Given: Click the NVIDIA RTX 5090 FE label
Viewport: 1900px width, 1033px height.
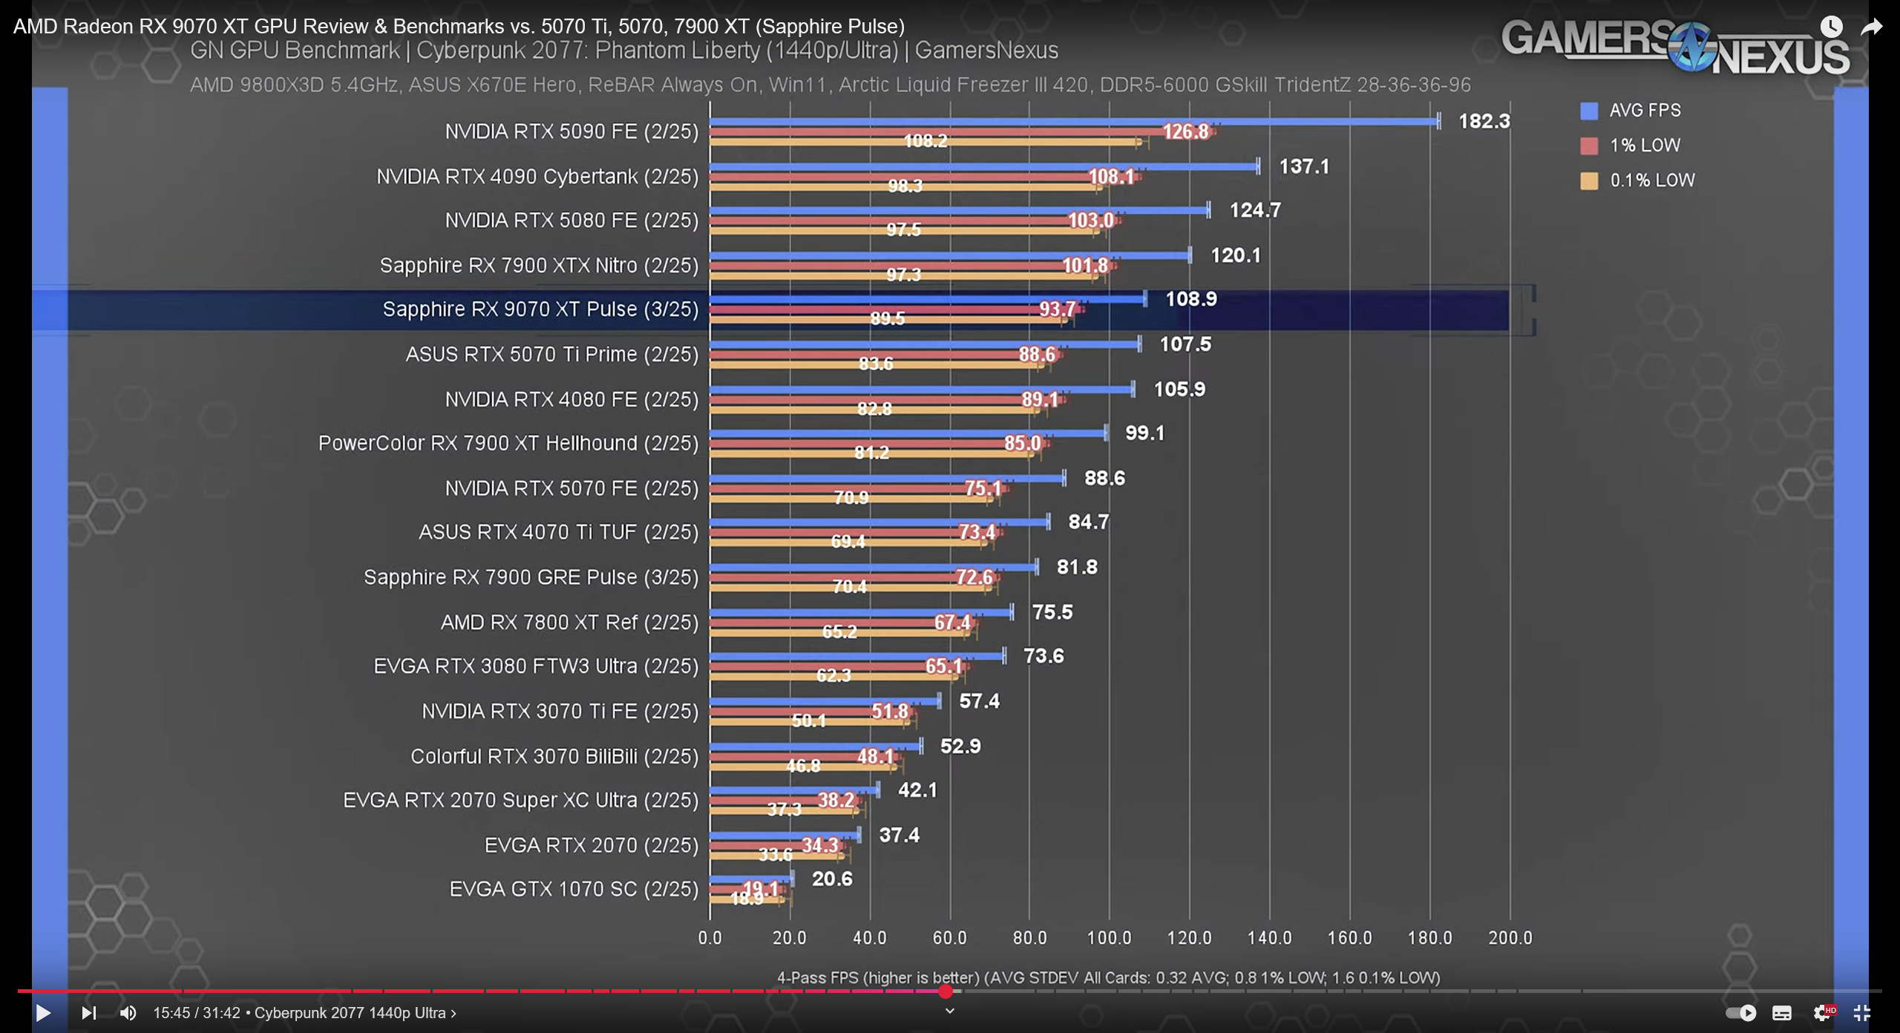Looking at the screenshot, I should click(571, 132).
